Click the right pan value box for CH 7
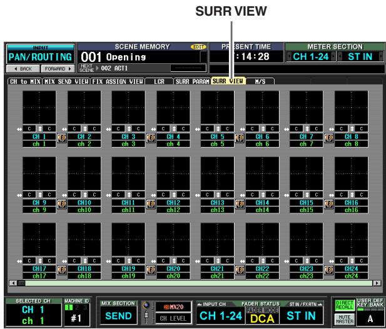Viewport: 386px width, 329px height. point(317,129)
